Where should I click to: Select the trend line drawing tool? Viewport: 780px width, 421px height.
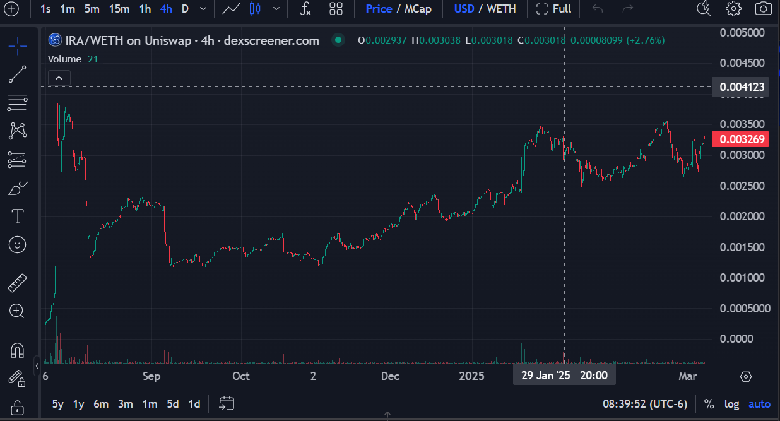(17, 74)
